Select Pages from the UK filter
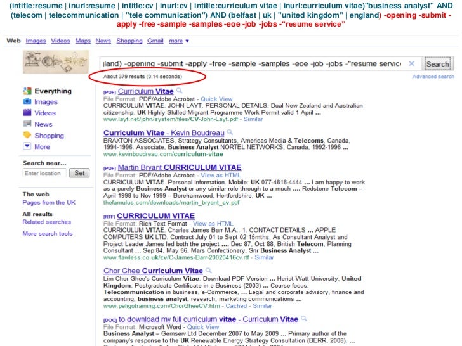The height and width of the screenshot is (346, 462). coord(49,202)
